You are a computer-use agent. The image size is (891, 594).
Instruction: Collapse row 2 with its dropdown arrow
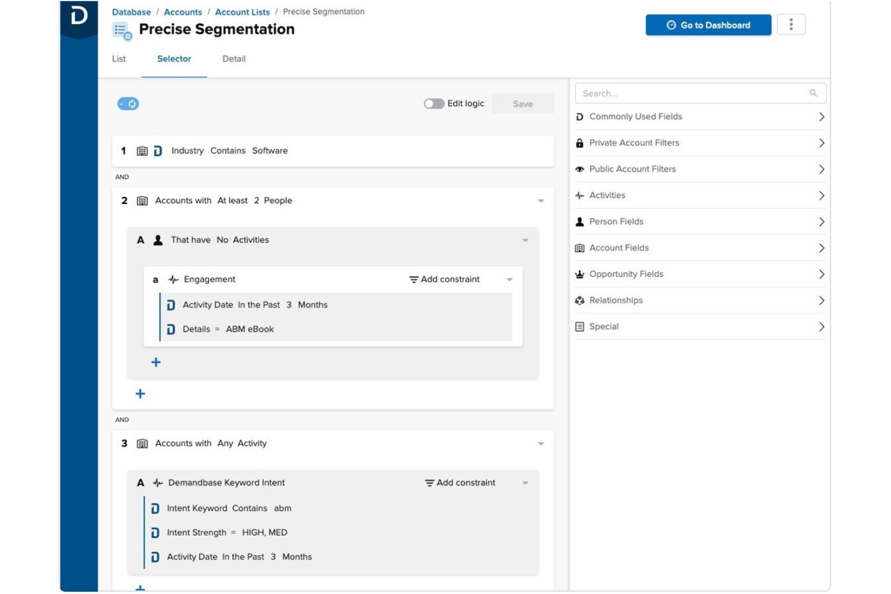point(541,201)
